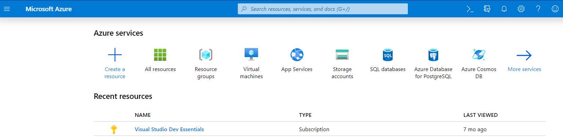The image size is (563, 140).
Task: Click the Storage accounts icon
Action: (x=342, y=55)
